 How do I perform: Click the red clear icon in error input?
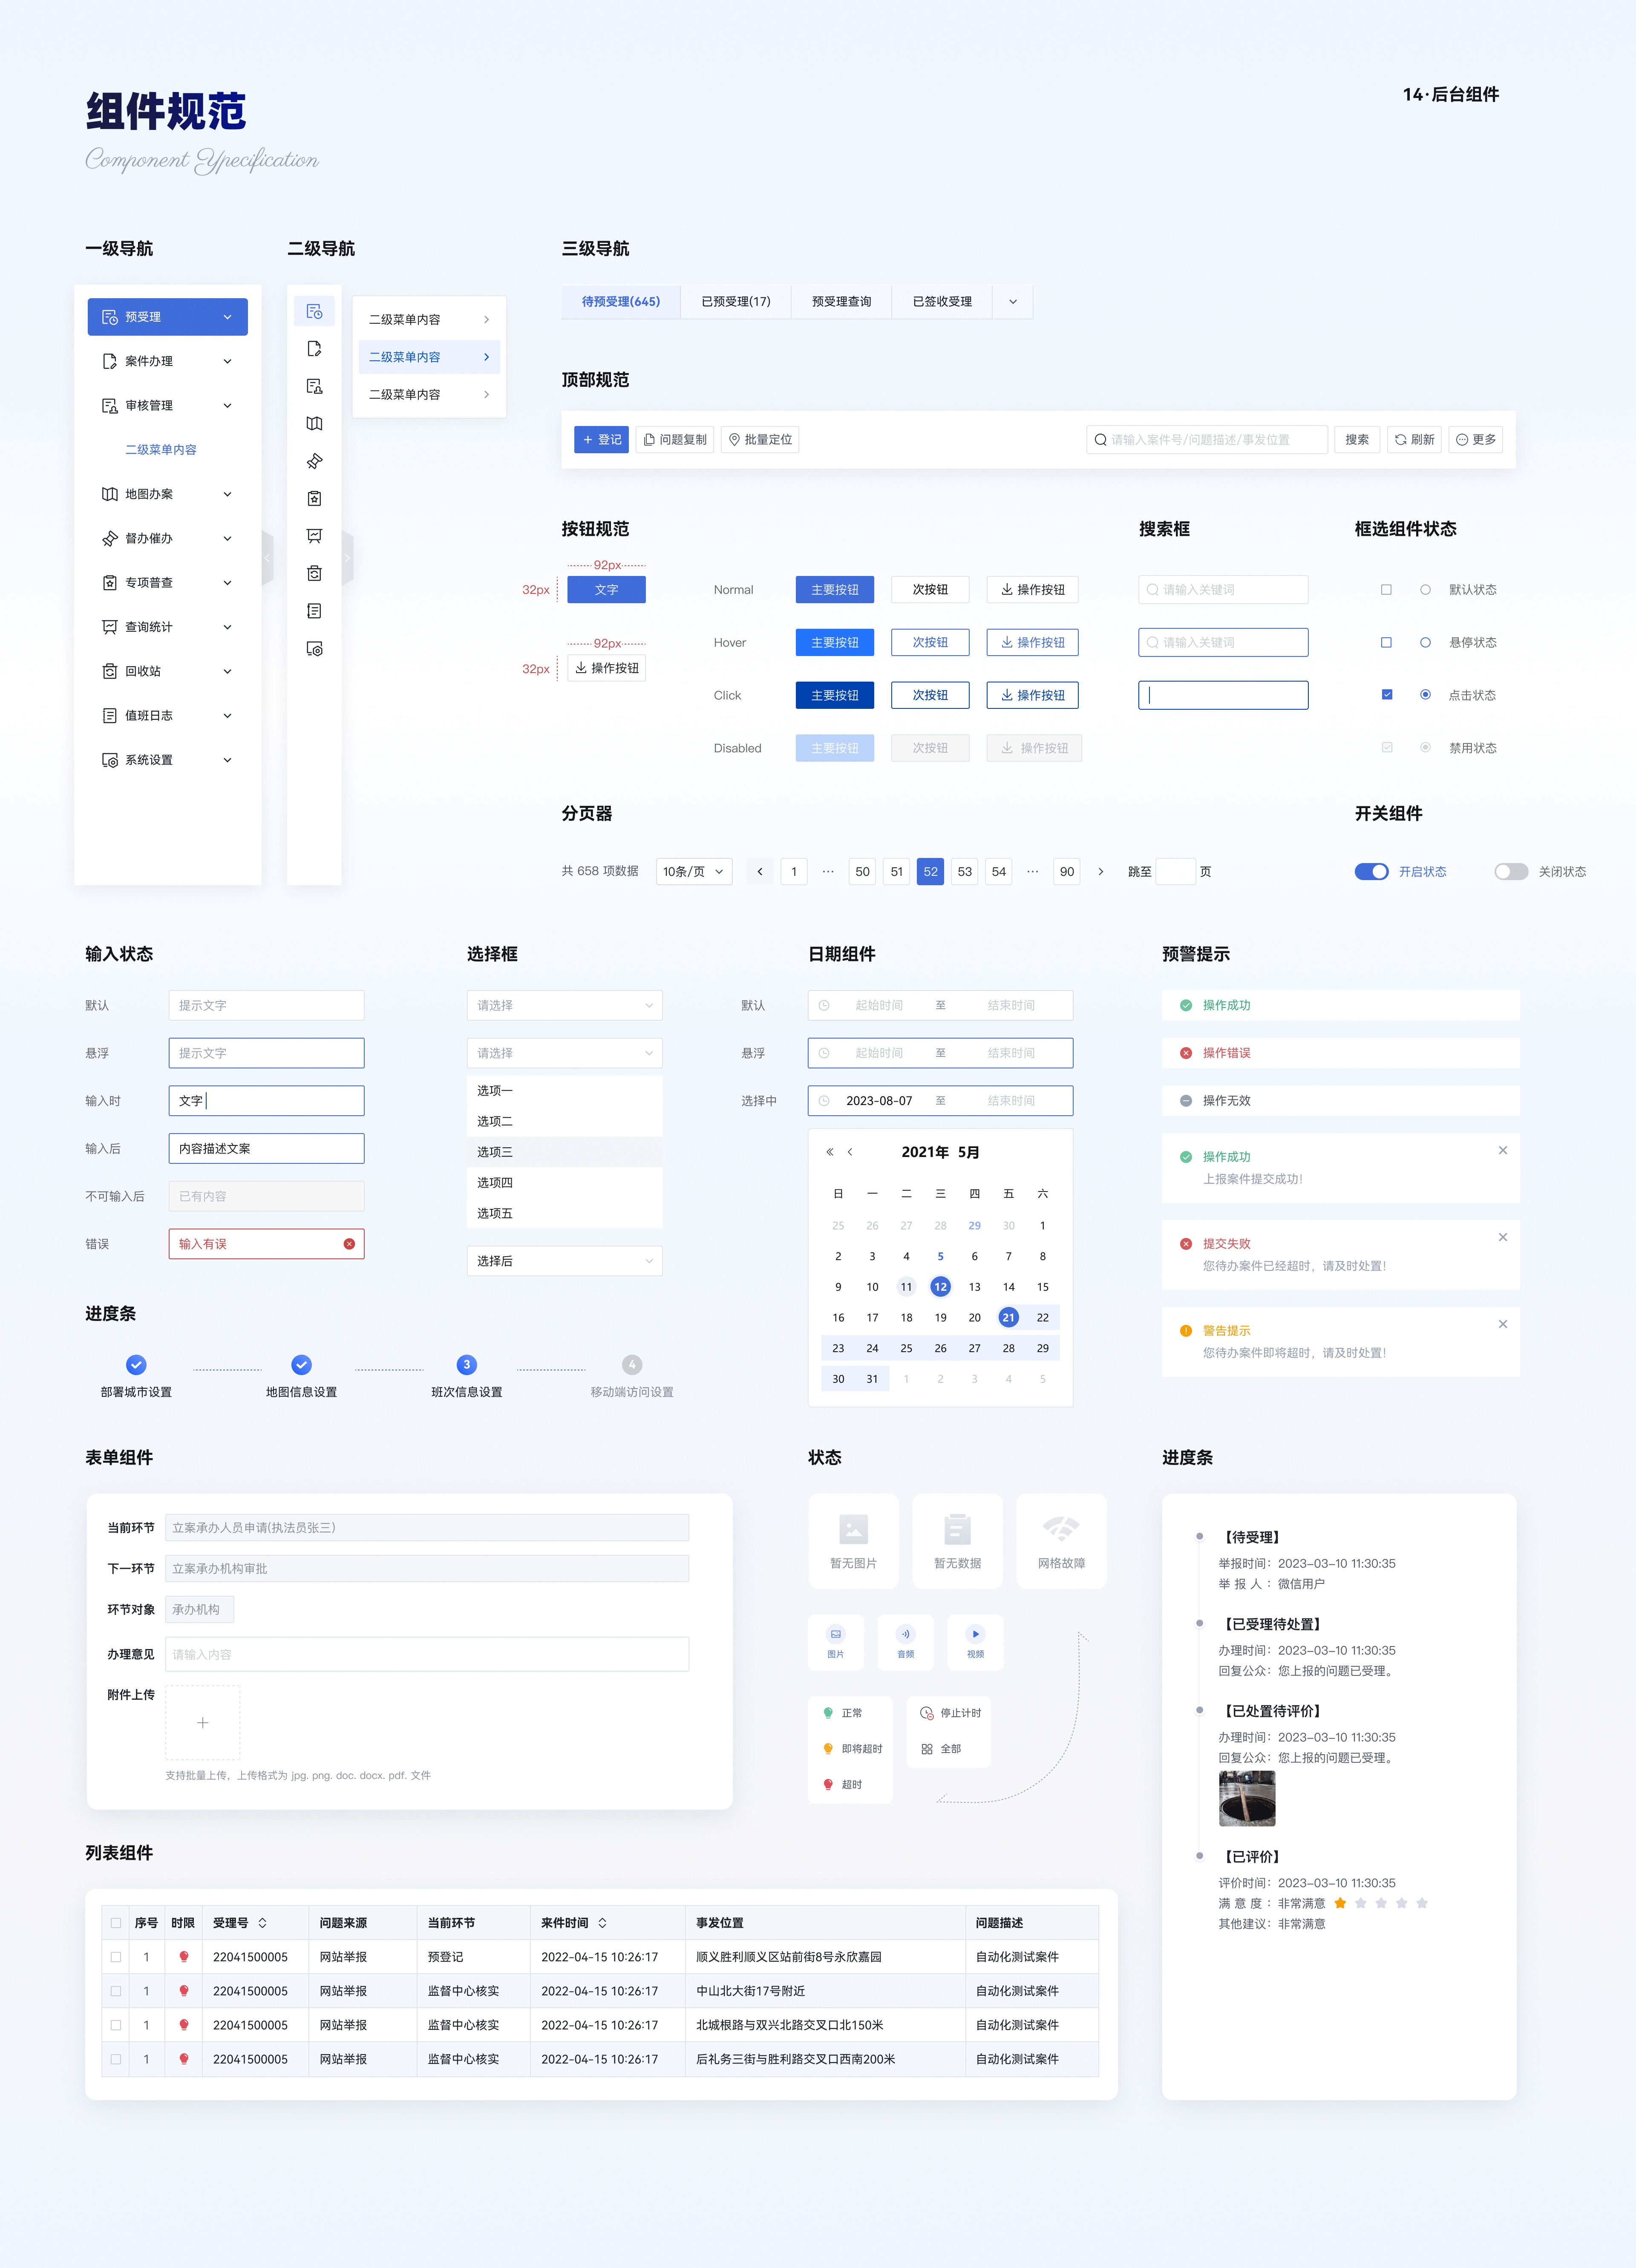point(349,1244)
